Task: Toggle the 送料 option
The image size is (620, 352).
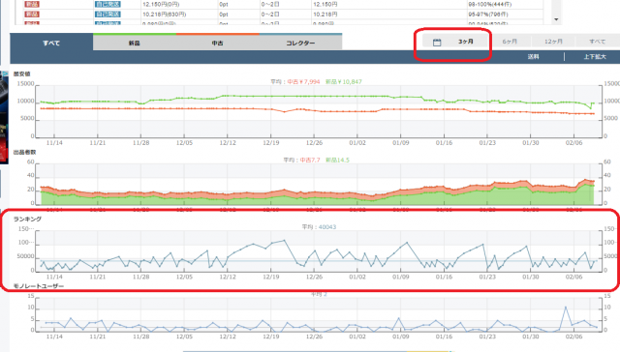Action: tap(534, 57)
